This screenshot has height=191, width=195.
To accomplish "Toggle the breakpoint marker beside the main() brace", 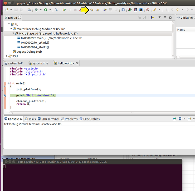I will point(5,86).
